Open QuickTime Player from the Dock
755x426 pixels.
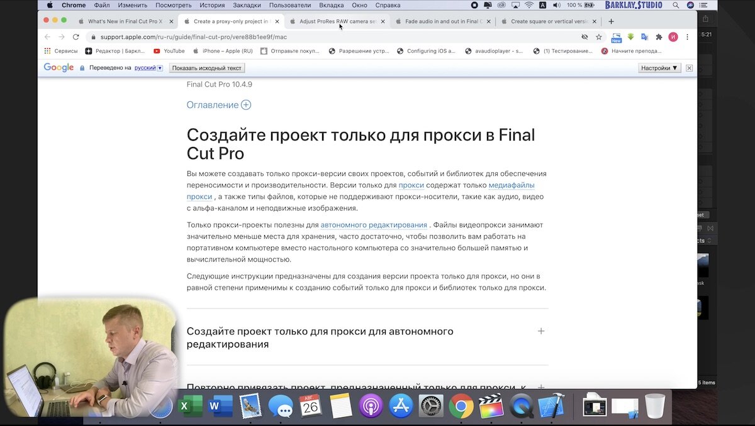click(x=522, y=407)
